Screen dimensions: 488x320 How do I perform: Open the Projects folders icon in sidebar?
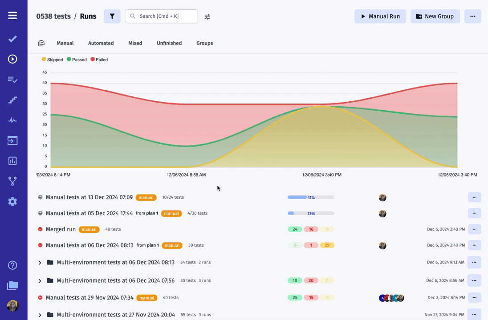[x=12, y=285]
